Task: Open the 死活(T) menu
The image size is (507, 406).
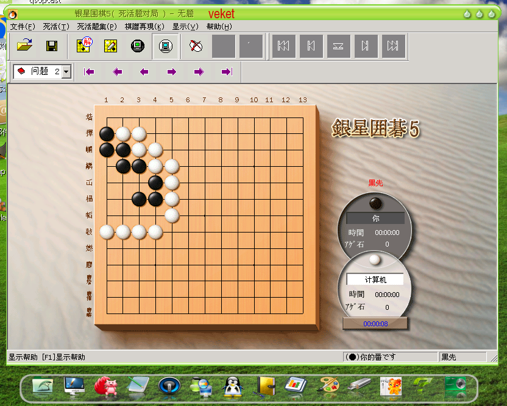Action: [x=56, y=27]
